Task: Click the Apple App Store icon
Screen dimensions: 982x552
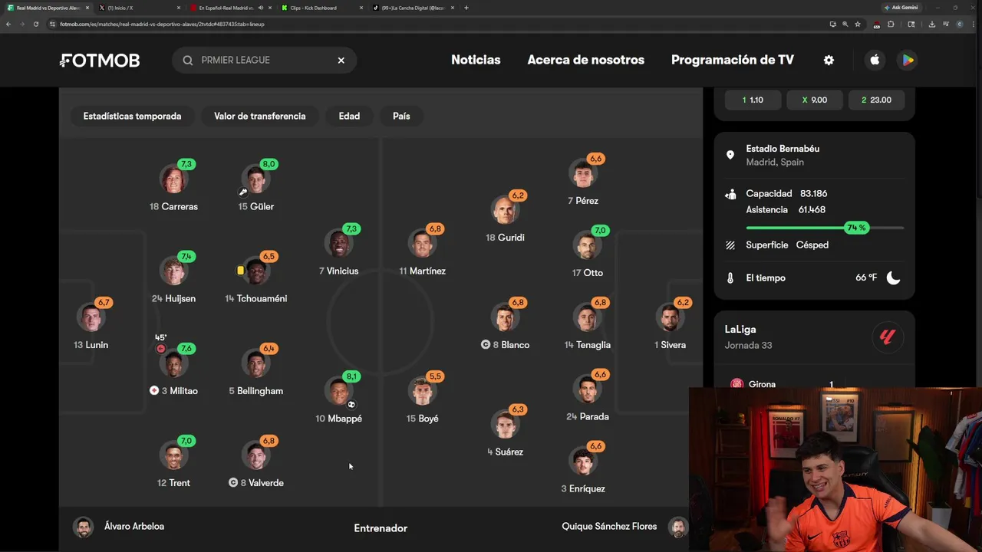Action: click(875, 60)
